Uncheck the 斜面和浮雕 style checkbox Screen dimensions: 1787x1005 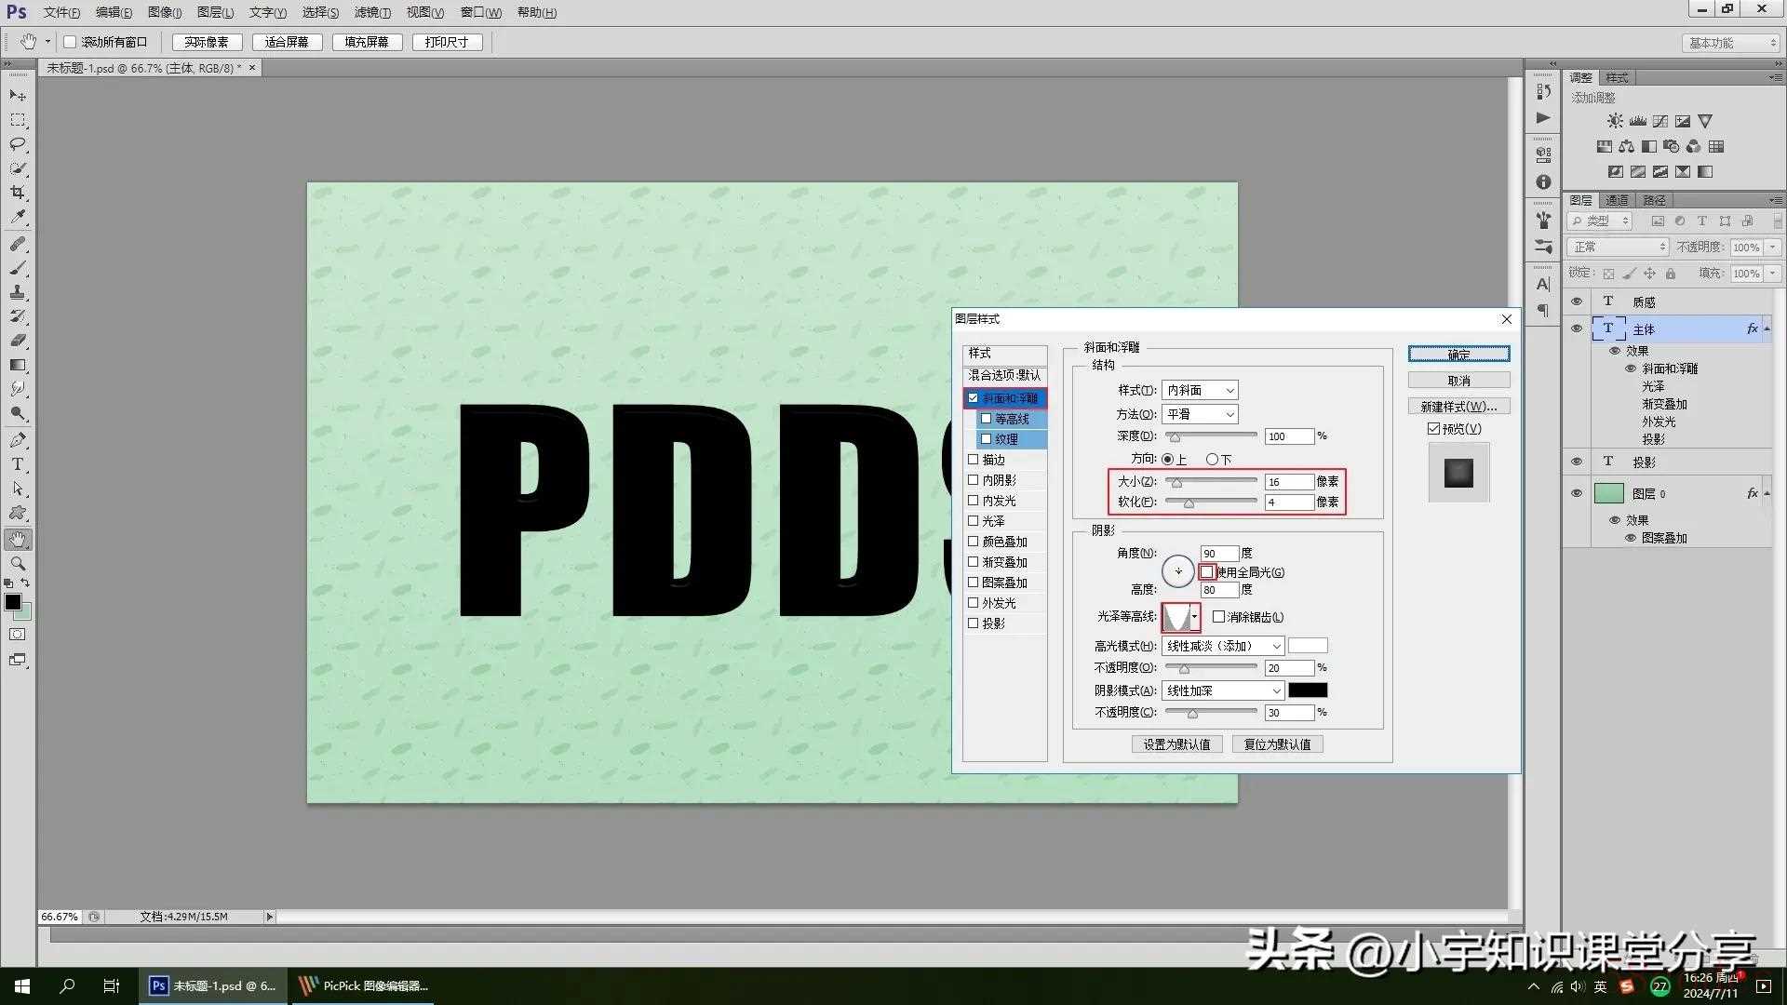coord(974,398)
